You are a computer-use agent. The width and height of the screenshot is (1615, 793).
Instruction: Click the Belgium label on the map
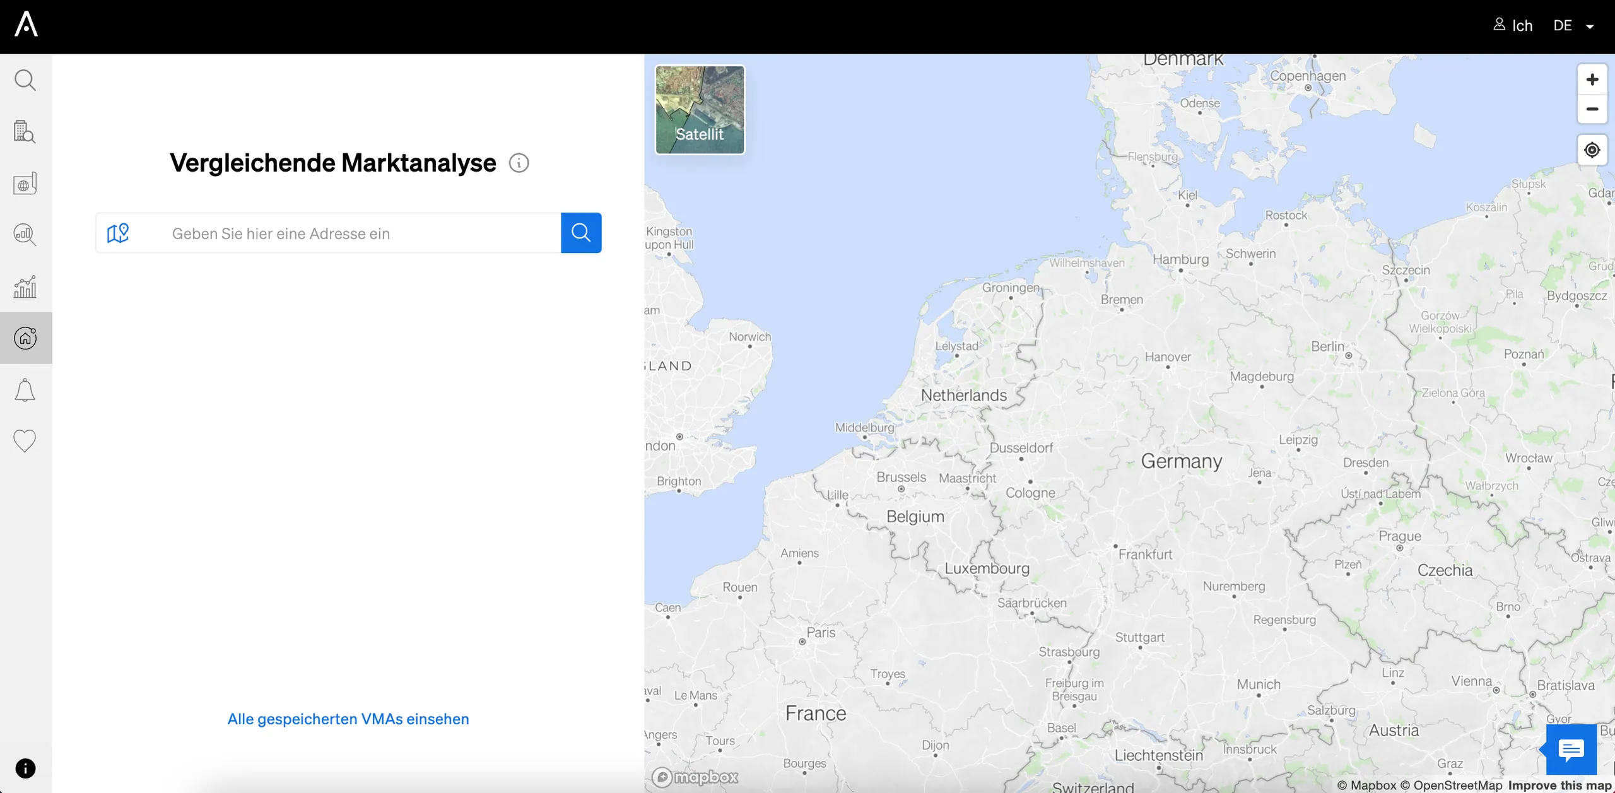click(915, 517)
